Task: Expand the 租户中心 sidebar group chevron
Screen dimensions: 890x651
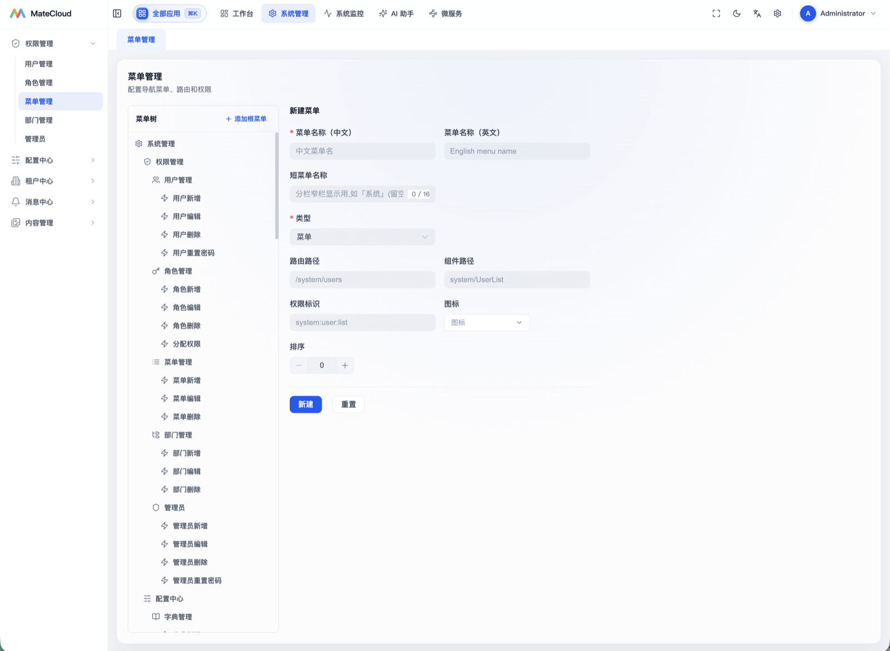Action: [x=93, y=181]
